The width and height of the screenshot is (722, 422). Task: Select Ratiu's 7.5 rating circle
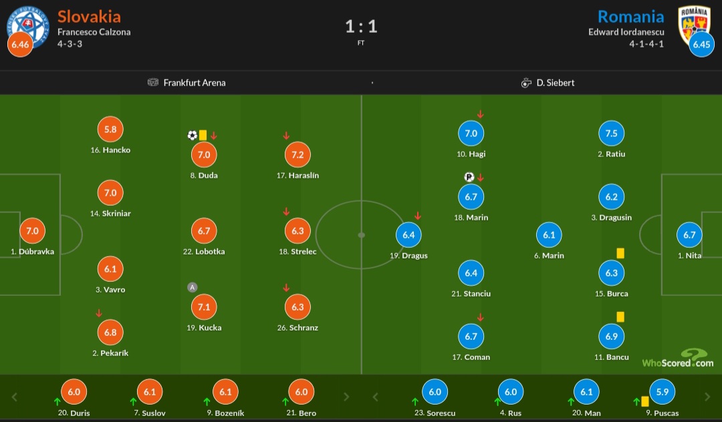pyautogui.click(x=611, y=134)
